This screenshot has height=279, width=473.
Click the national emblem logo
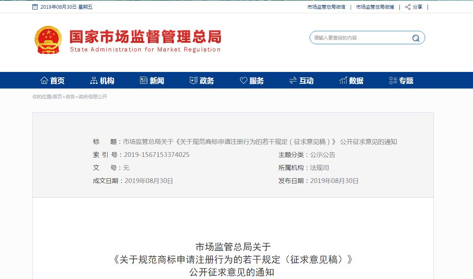pyautogui.click(x=48, y=40)
